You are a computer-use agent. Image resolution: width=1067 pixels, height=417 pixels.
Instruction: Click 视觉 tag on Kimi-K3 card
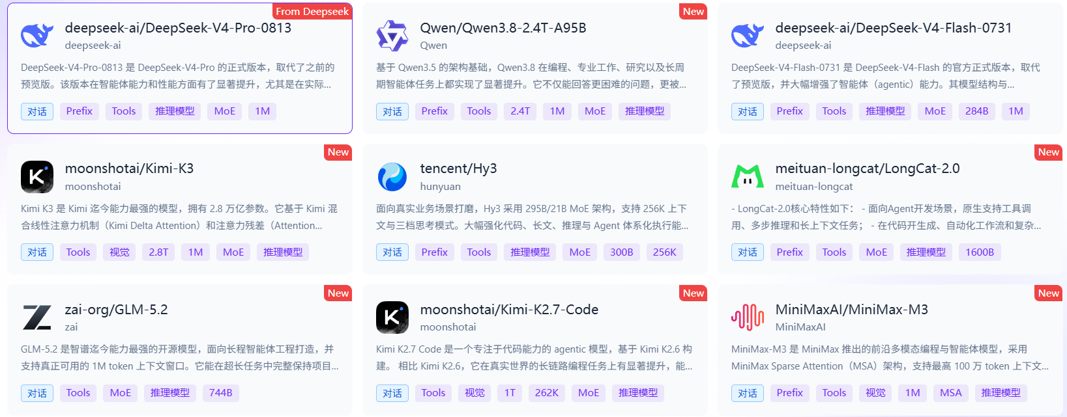[119, 252]
